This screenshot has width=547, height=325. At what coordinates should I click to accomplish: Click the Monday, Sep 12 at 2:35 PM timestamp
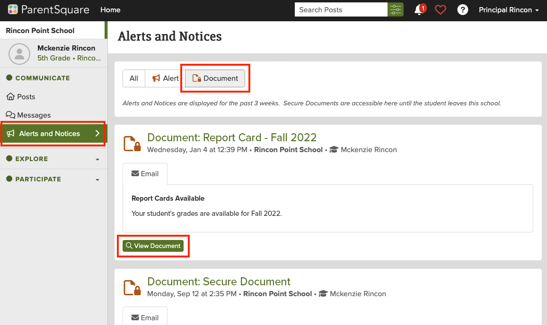pos(192,294)
